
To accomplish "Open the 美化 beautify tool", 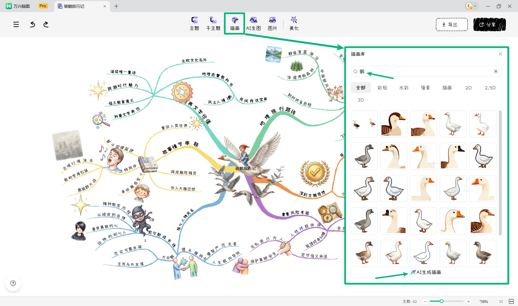I will (294, 23).
